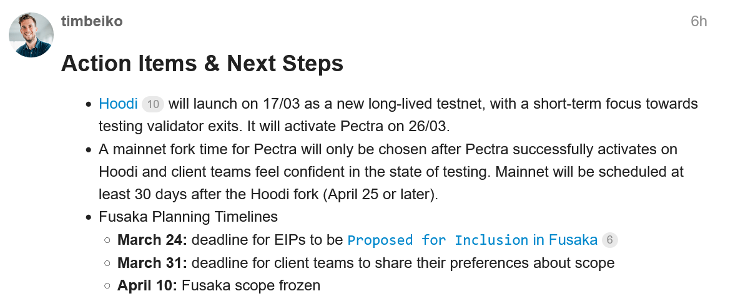The height and width of the screenshot is (306, 738).
Task: Open the 6h post timestamp
Action: (698, 21)
